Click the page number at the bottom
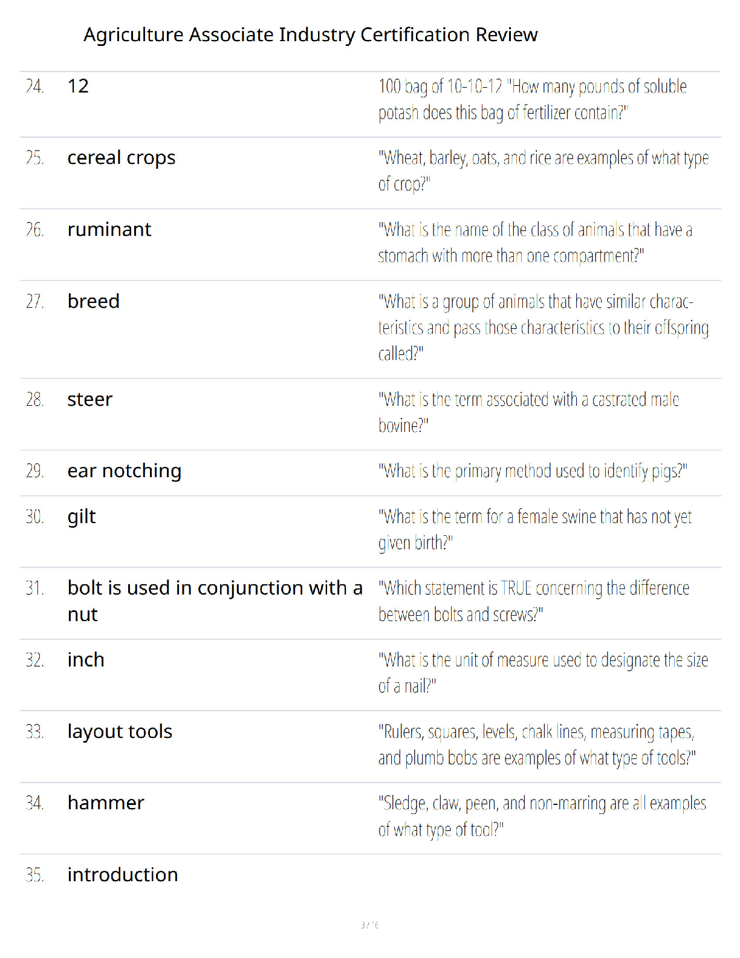The height and width of the screenshot is (958, 740). 370,925
